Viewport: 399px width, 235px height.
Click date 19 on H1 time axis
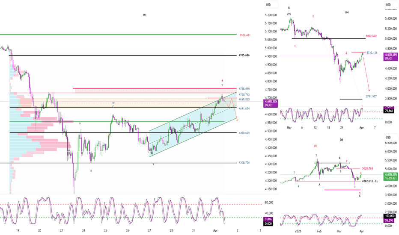tap(18, 230)
